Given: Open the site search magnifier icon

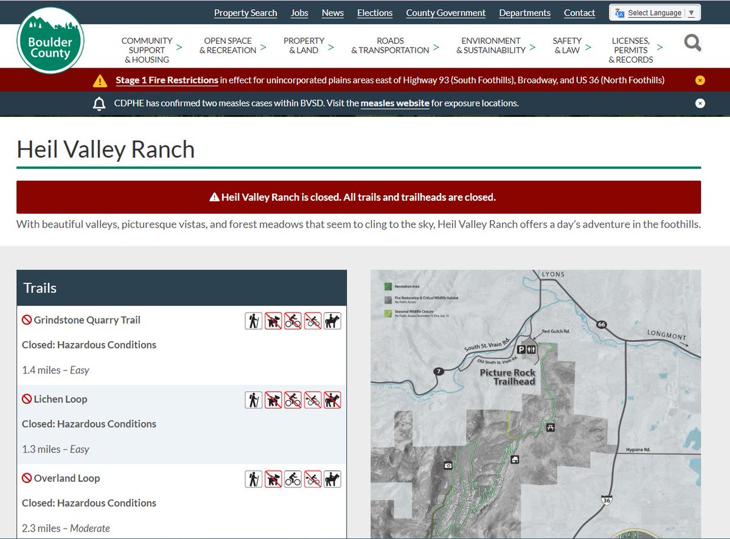Looking at the screenshot, I should coord(692,43).
